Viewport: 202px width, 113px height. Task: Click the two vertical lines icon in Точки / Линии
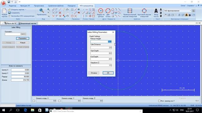point(90,10)
